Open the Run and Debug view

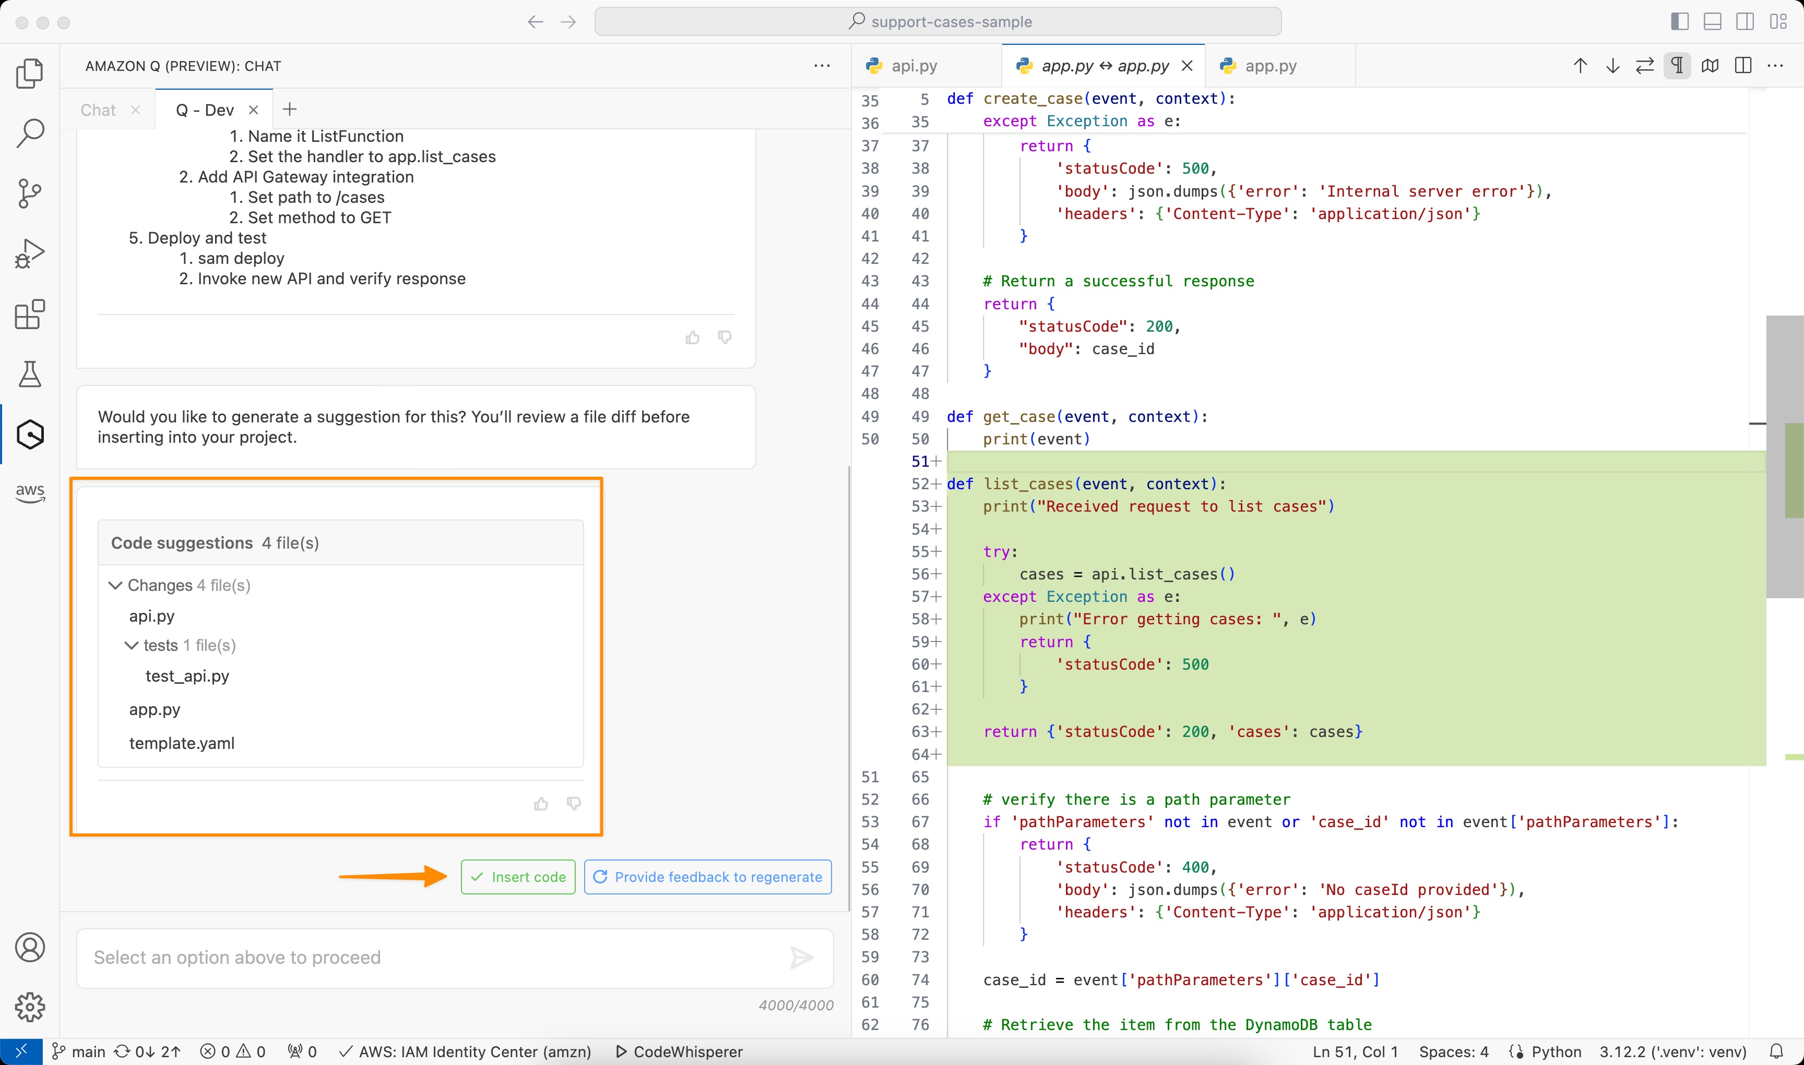pyautogui.click(x=29, y=253)
